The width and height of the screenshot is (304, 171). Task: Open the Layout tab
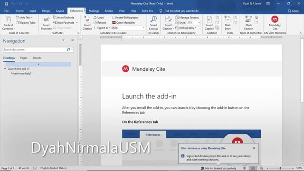point(60,11)
